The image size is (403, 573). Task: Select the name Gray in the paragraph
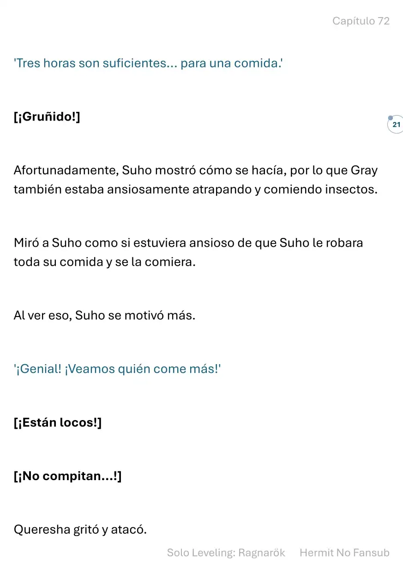pyautogui.click(x=364, y=171)
